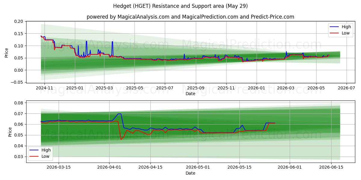
Task: Click the '2026-03-15' x-axis label
Action: (x=58, y=167)
